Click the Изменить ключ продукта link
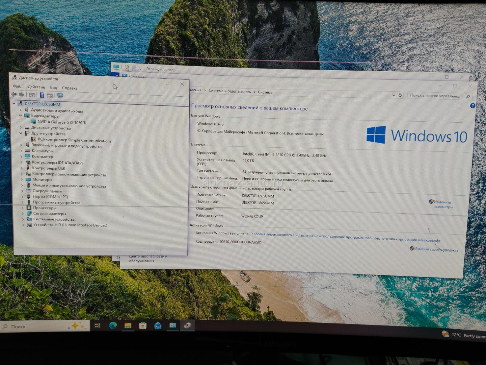This screenshot has height=365, width=486. point(436,249)
